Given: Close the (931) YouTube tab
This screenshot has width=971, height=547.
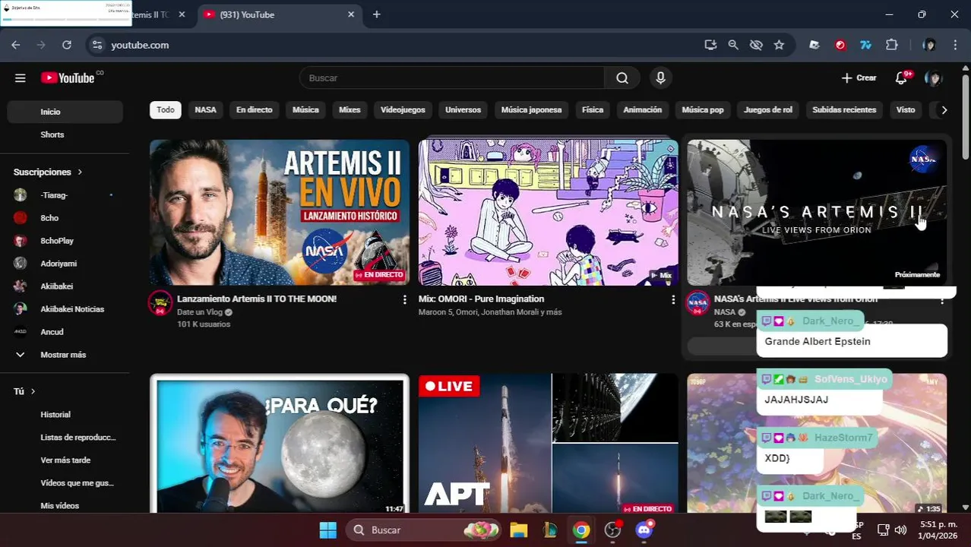Looking at the screenshot, I should click(x=351, y=14).
